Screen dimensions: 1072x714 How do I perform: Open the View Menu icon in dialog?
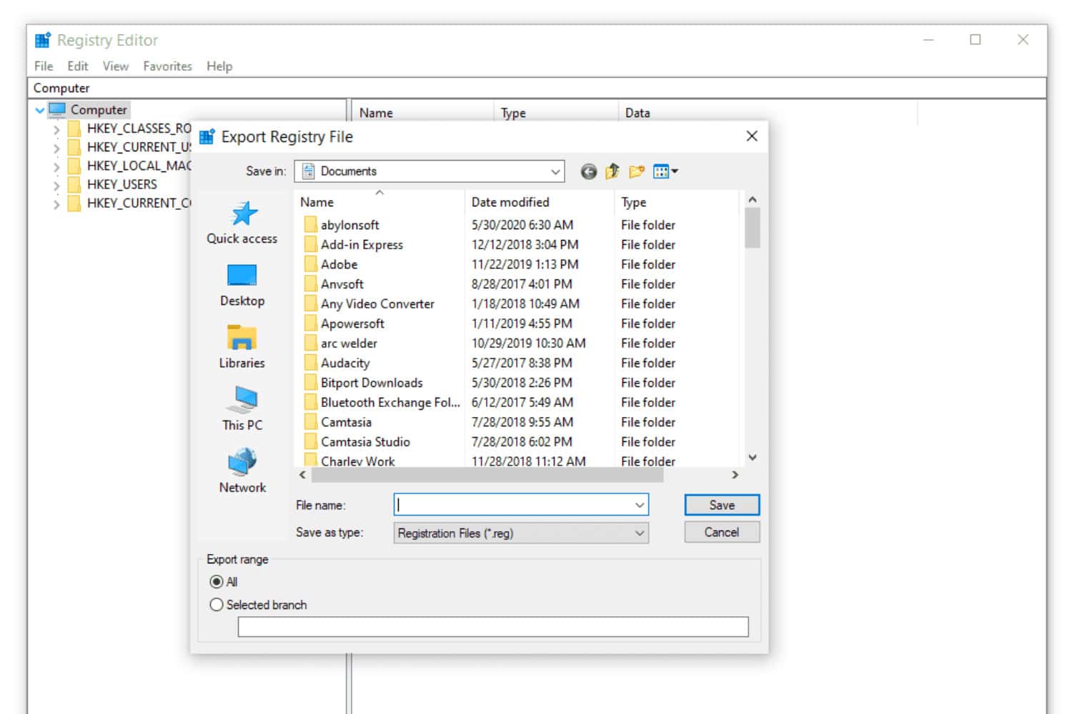665,171
